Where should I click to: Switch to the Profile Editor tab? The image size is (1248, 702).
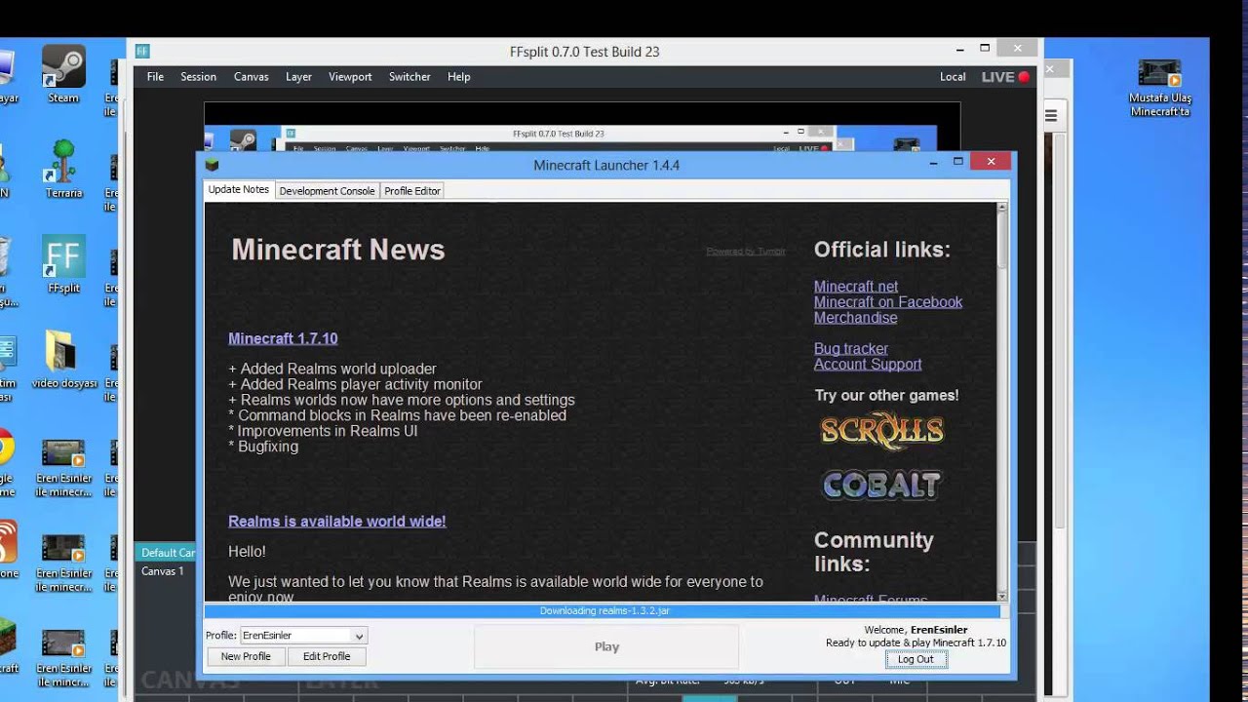click(412, 191)
